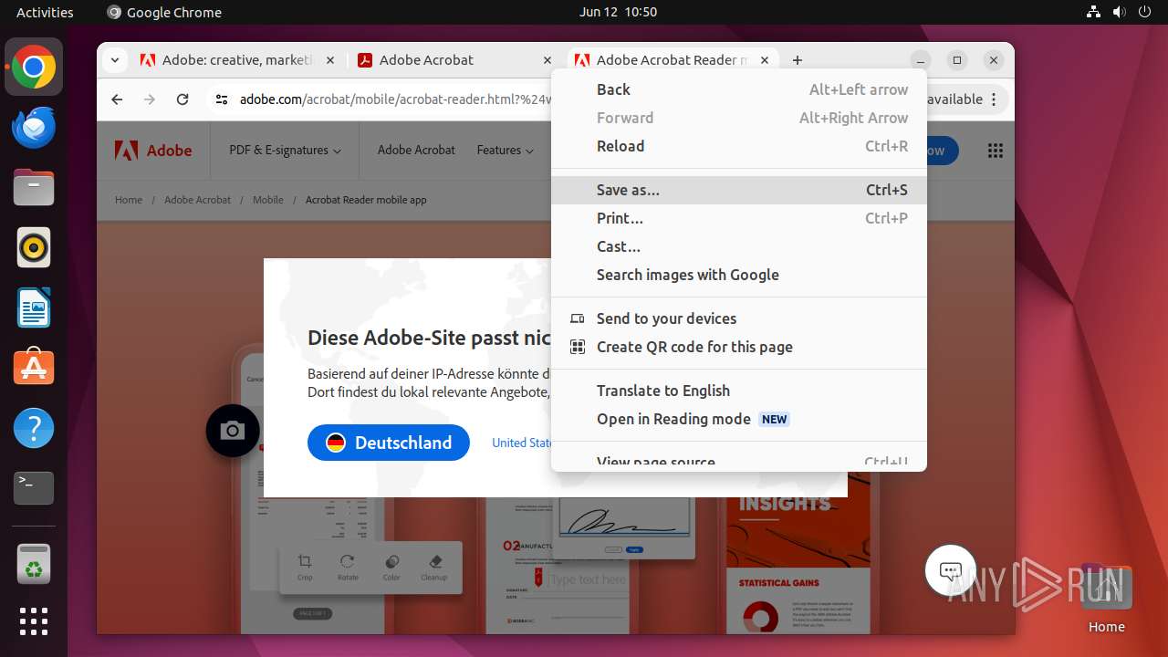Choose Back in context menu
The height and width of the screenshot is (657, 1168).
[x=739, y=89]
